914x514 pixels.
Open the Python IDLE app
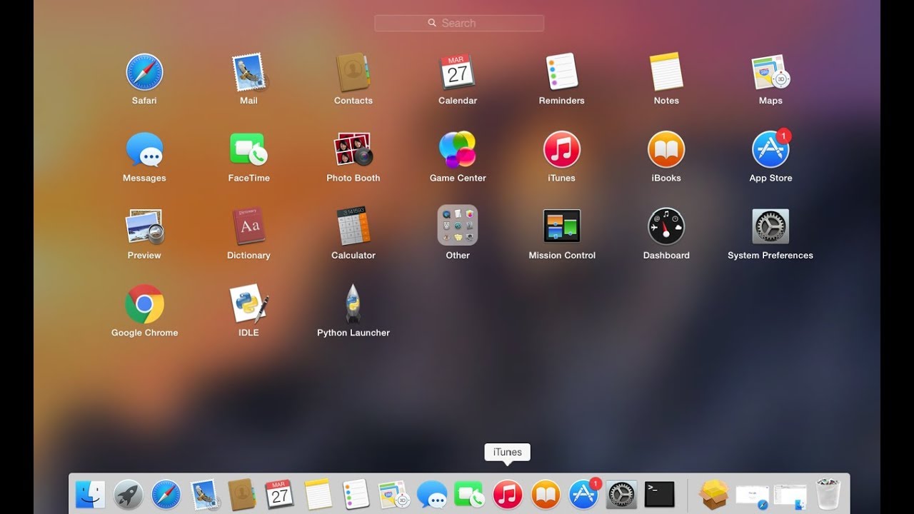pos(248,304)
